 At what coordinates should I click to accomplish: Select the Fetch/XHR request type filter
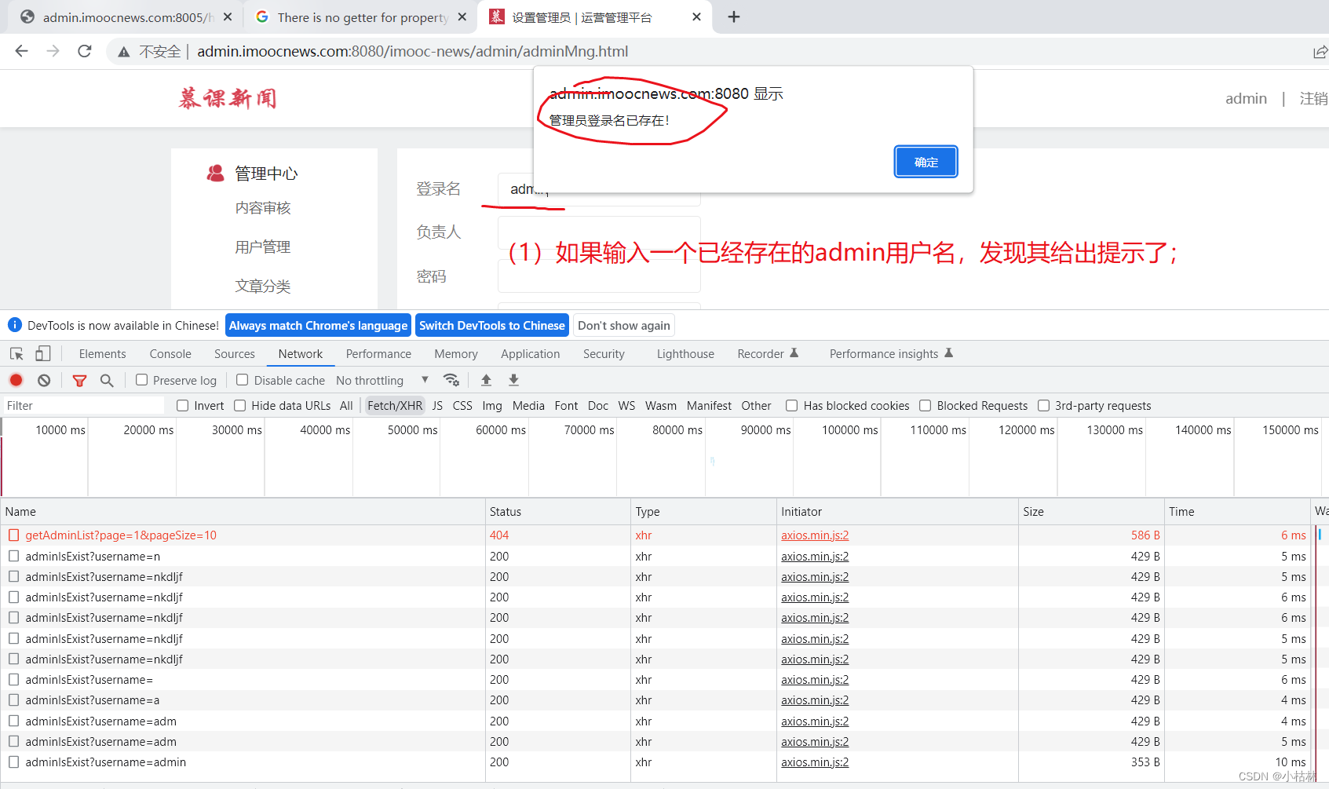(395, 405)
